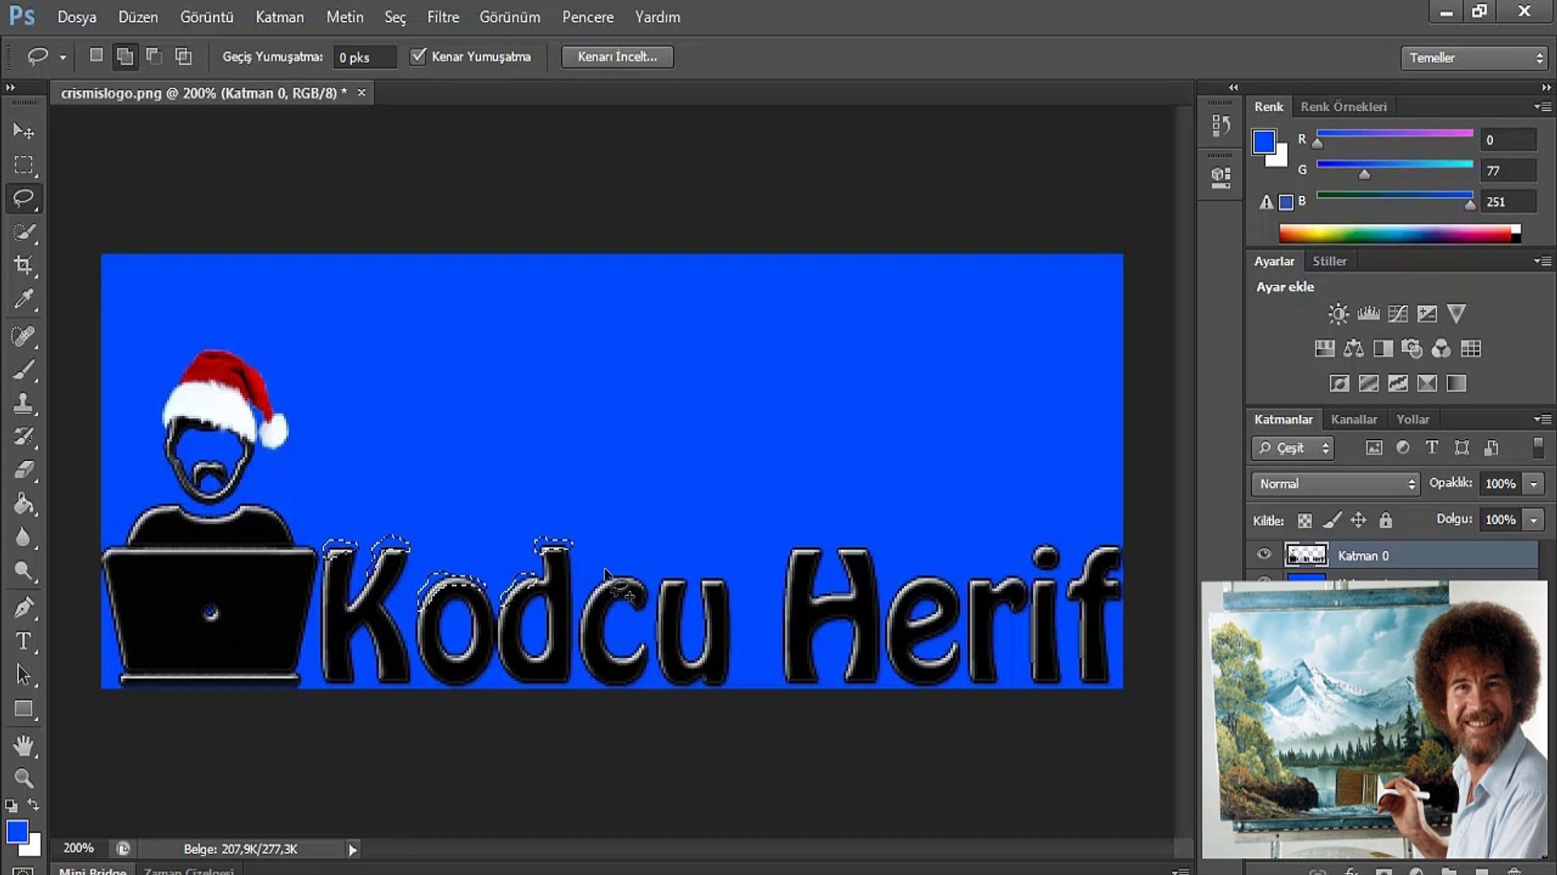The image size is (1557, 875).
Task: Select the Eyedropper tool
Action: (x=24, y=299)
